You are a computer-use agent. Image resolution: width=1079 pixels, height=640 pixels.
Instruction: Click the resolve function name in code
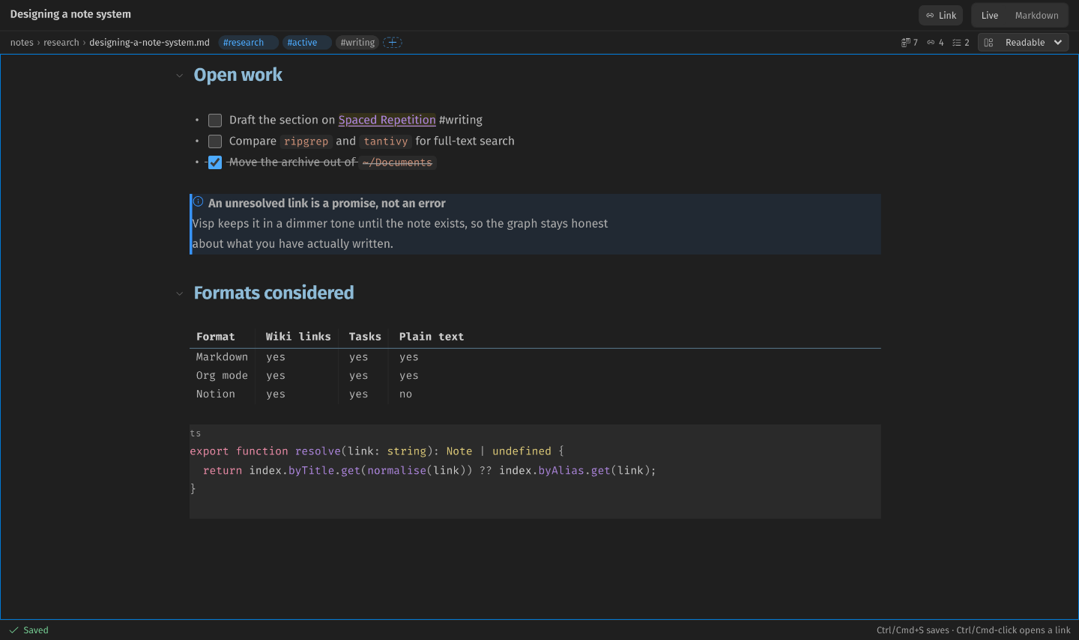[x=318, y=451]
